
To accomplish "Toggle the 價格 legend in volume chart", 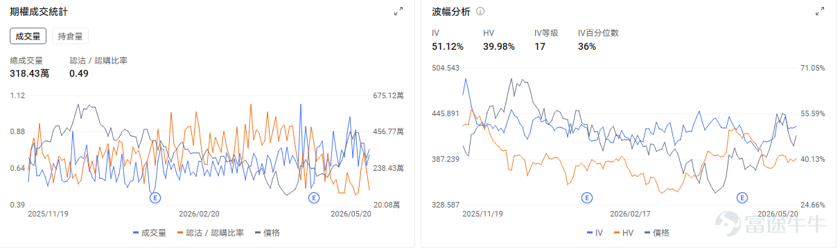I will tap(268, 233).
